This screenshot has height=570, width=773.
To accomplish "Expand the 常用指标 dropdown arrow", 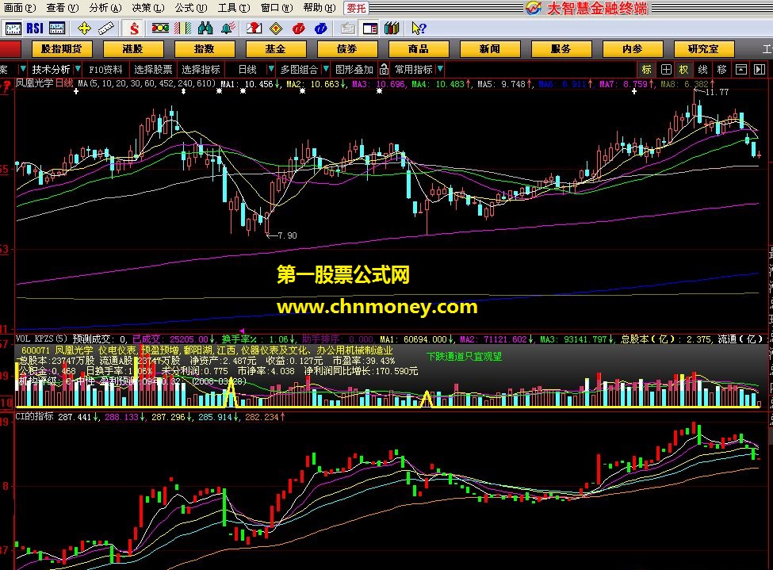I will (x=440, y=69).
